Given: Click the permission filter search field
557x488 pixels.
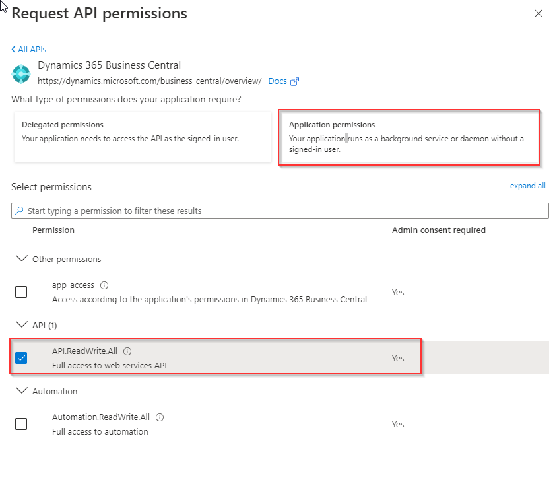Looking at the screenshot, I should pyautogui.click(x=284, y=211).
